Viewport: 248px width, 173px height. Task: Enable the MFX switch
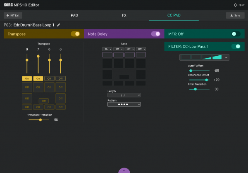tap(236, 34)
